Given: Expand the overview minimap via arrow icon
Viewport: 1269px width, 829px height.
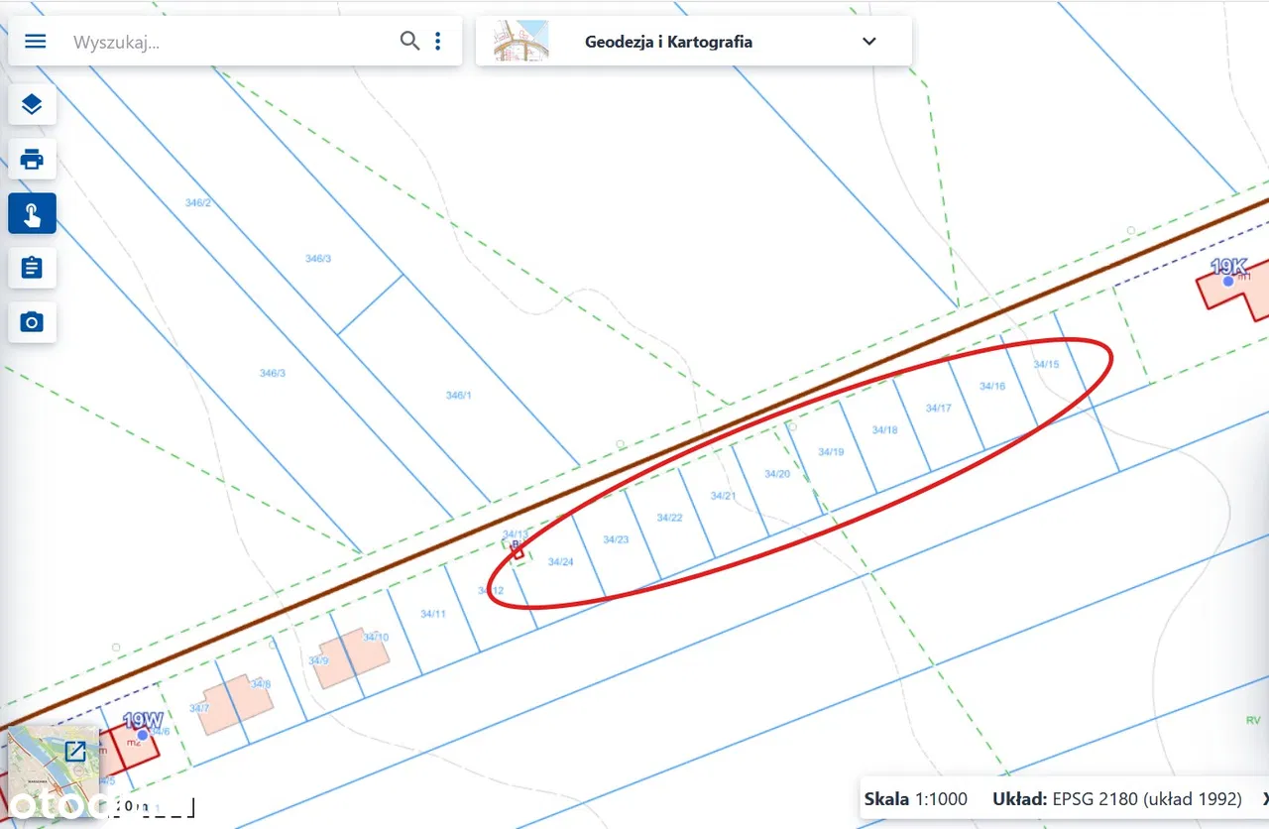Looking at the screenshot, I should click(x=75, y=751).
